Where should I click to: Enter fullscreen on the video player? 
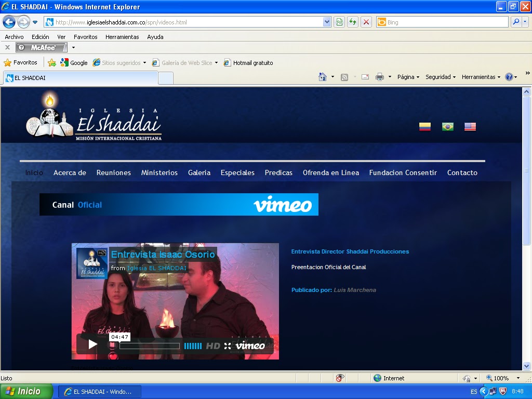(x=228, y=346)
